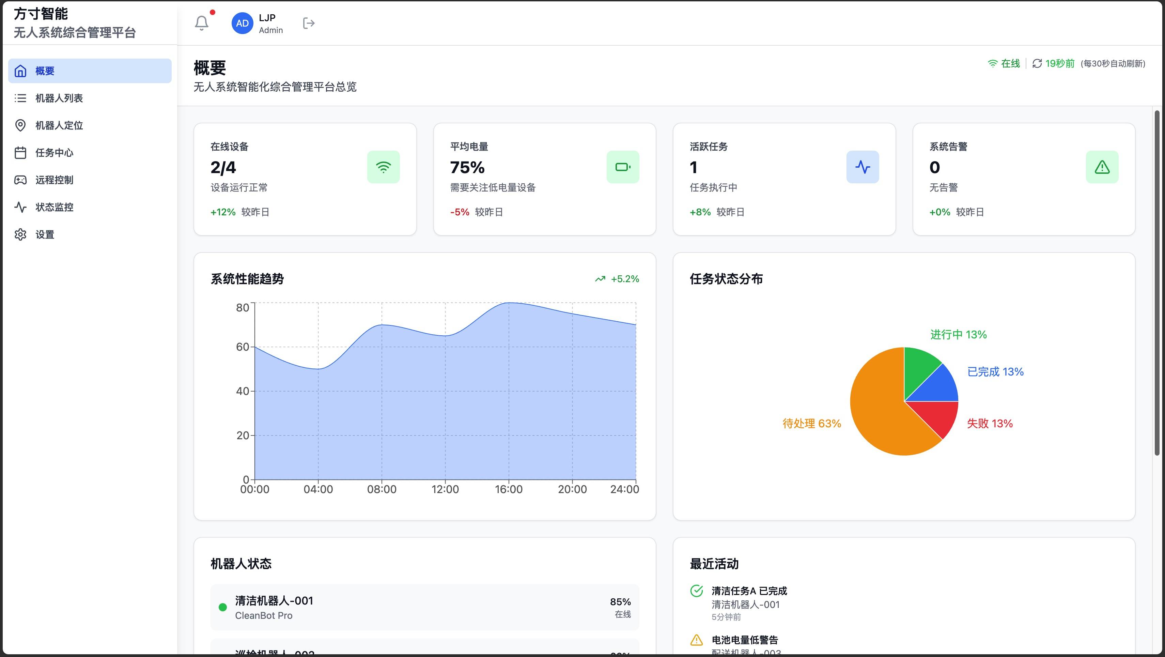Click the notification bell icon

pos(202,23)
